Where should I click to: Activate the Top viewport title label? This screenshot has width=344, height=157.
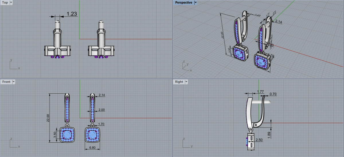(x=5, y=3)
